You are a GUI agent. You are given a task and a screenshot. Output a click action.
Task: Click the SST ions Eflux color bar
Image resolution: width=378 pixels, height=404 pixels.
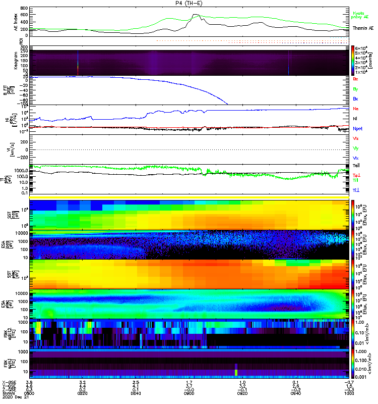[353, 215]
